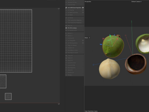The height and width of the screenshot is (112, 149).
Task: Click View Transform: Scene status text
Action: click(91, 111)
